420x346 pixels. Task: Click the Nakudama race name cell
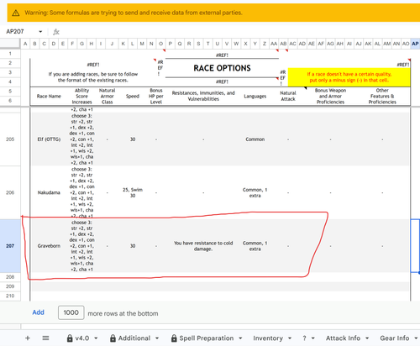click(49, 192)
